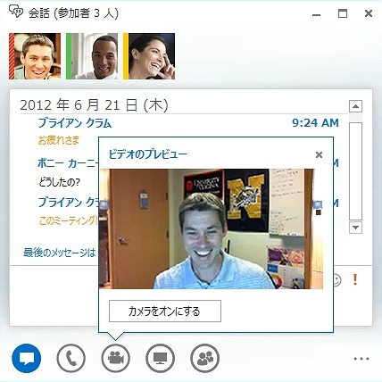Click sender name ボニー カーニー
This screenshot has width=382, height=382.
tap(68, 163)
